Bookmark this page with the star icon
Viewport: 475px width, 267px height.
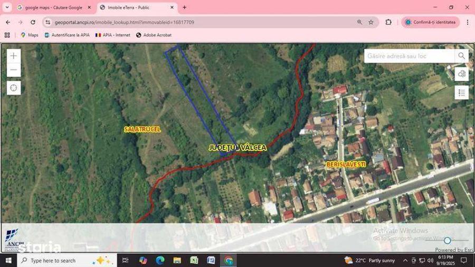coord(371,22)
